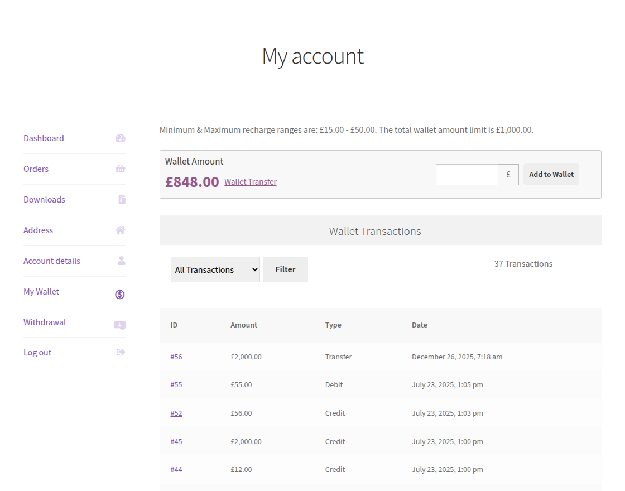The image size is (625, 491).
Task: Open transaction #55
Action: (176, 384)
